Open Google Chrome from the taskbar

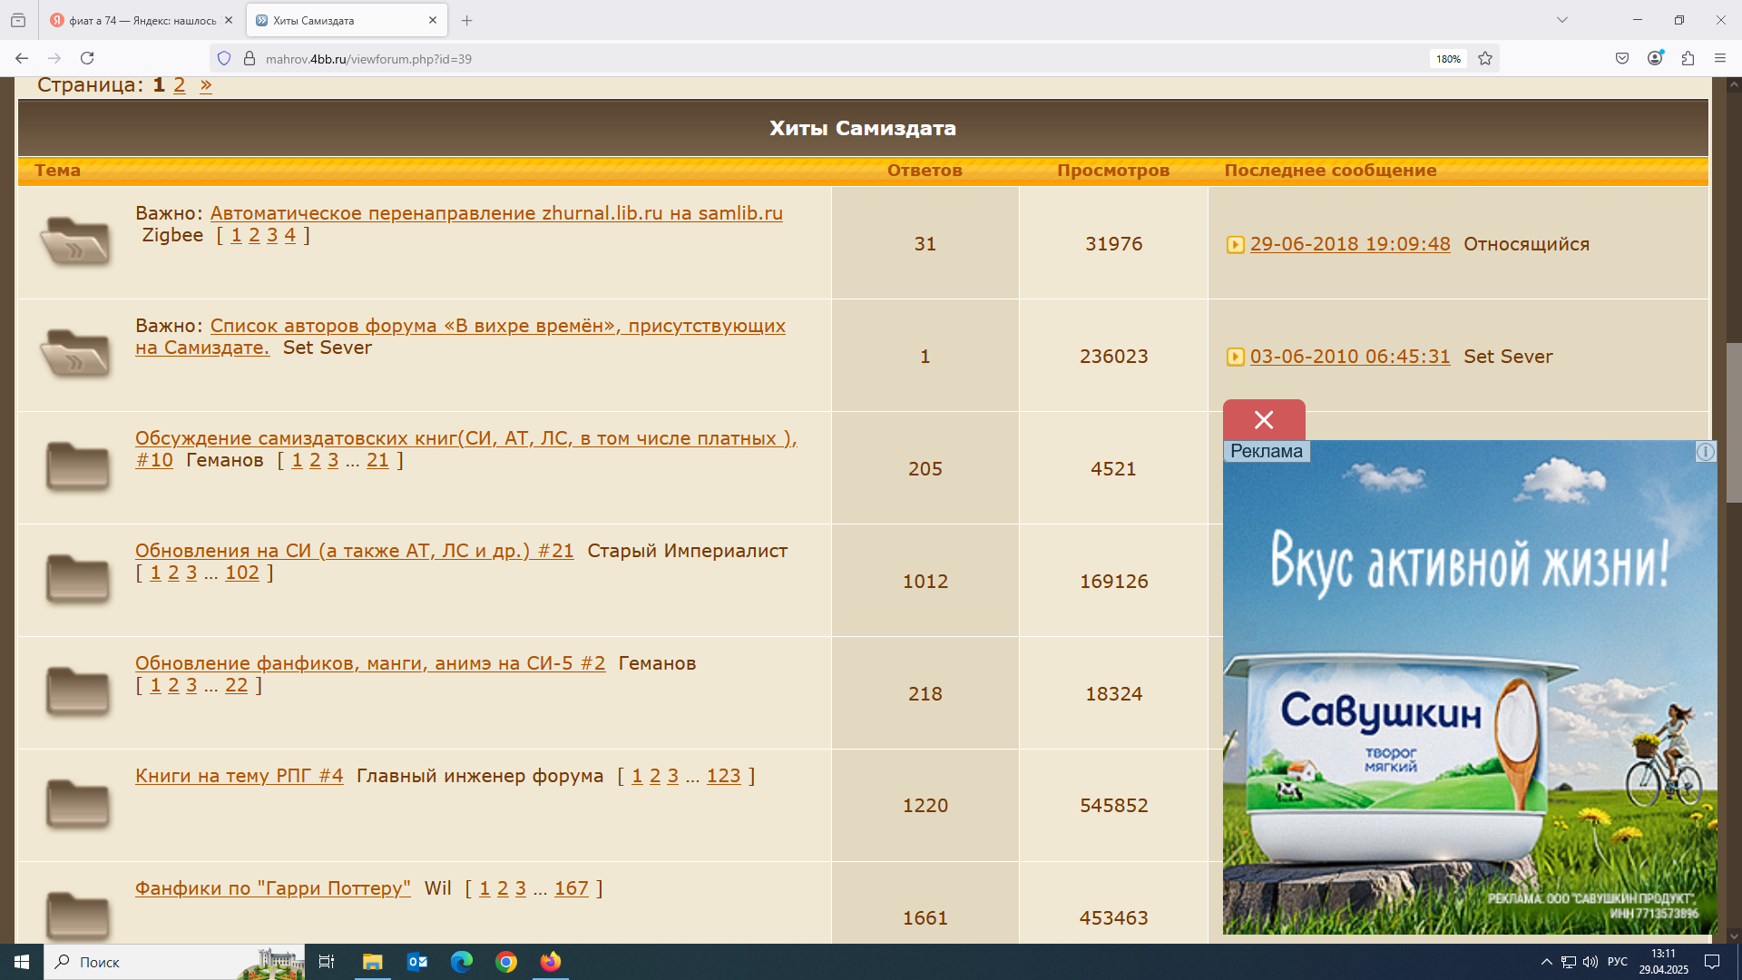506,962
